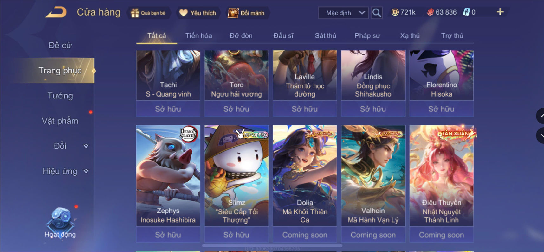Click Coming soon under Dolia skin
This screenshot has height=252, width=544.
pos(305,235)
